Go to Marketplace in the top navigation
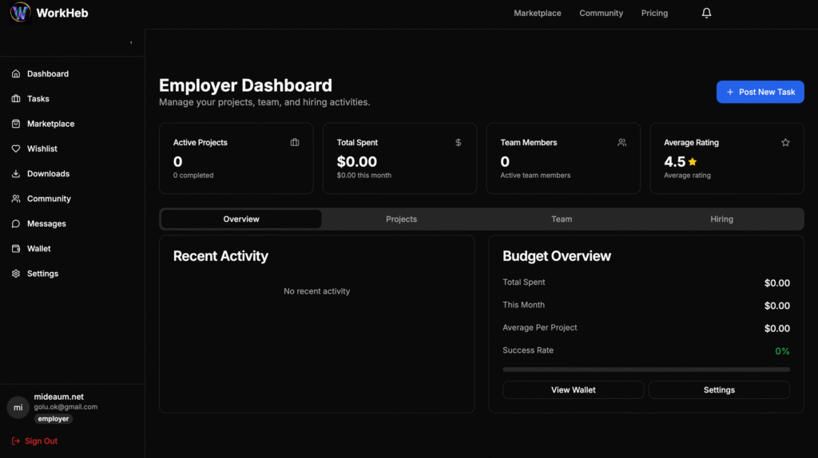The image size is (818, 458). pos(537,14)
